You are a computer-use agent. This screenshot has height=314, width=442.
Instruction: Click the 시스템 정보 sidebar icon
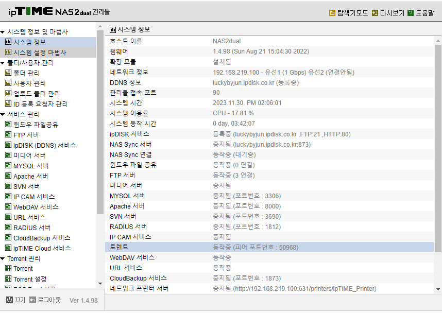(8, 42)
